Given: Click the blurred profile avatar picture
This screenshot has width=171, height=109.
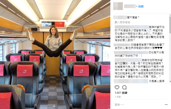Looking at the screenshot, I should tap(118, 6).
